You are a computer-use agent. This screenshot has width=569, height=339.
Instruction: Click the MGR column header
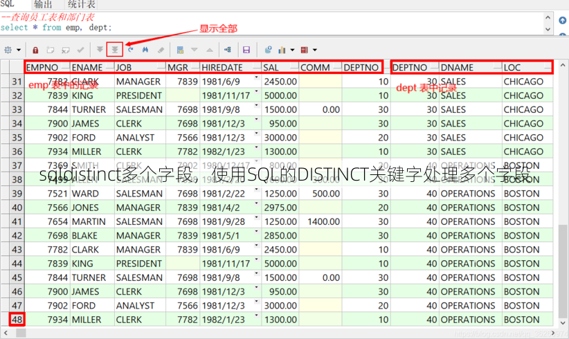(183, 67)
